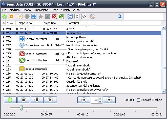Click the skip seconds field showing 10
167x119 pixels.
point(95,100)
